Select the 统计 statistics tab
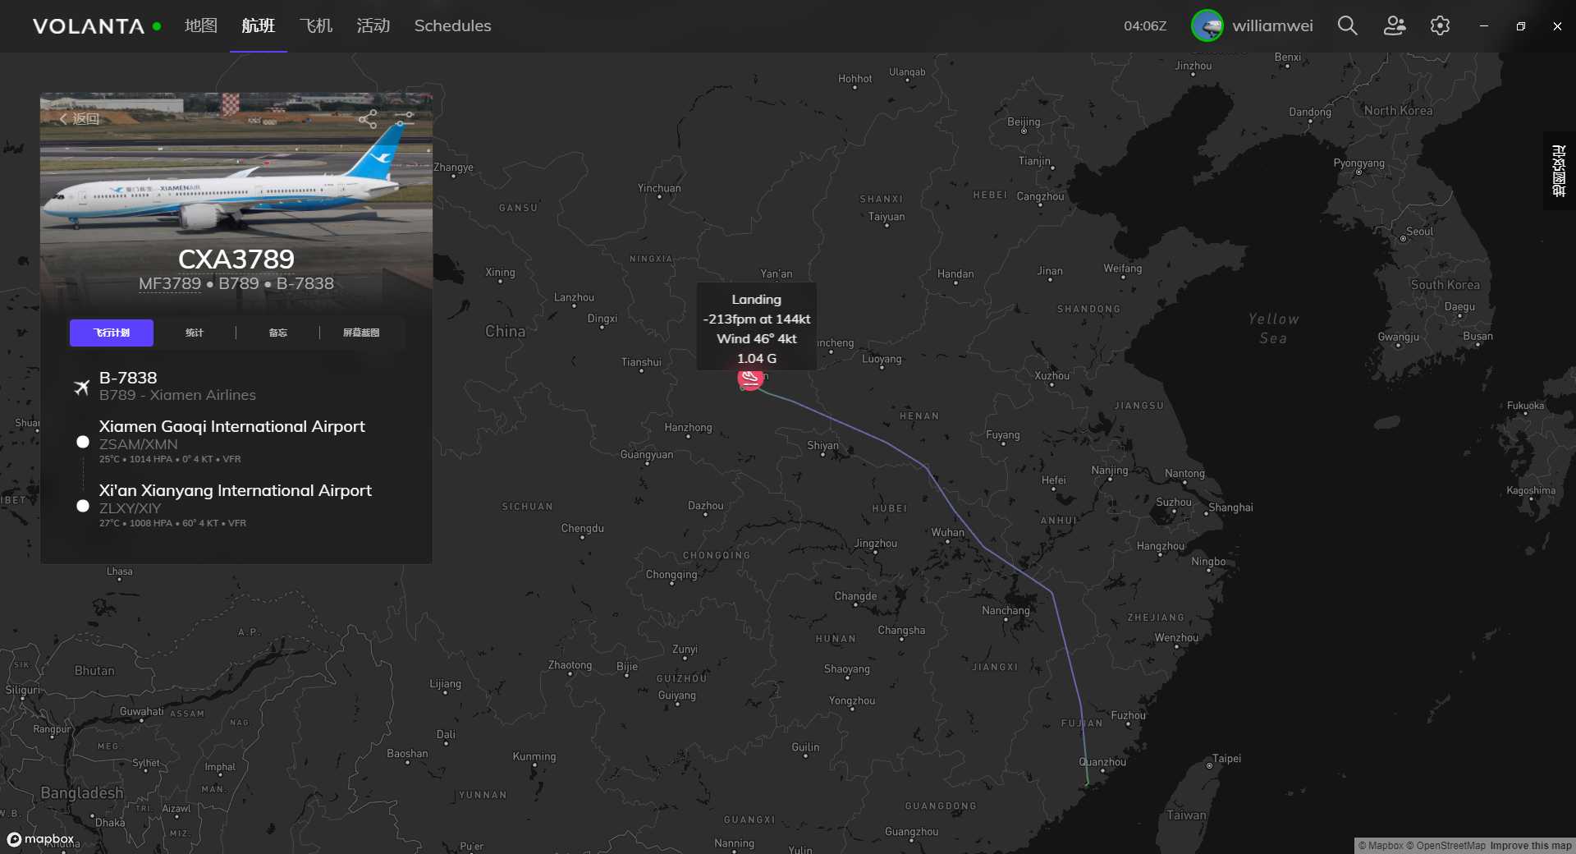This screenshot has height=854, width=1576. pyautogui.click(x=195, y=333)
